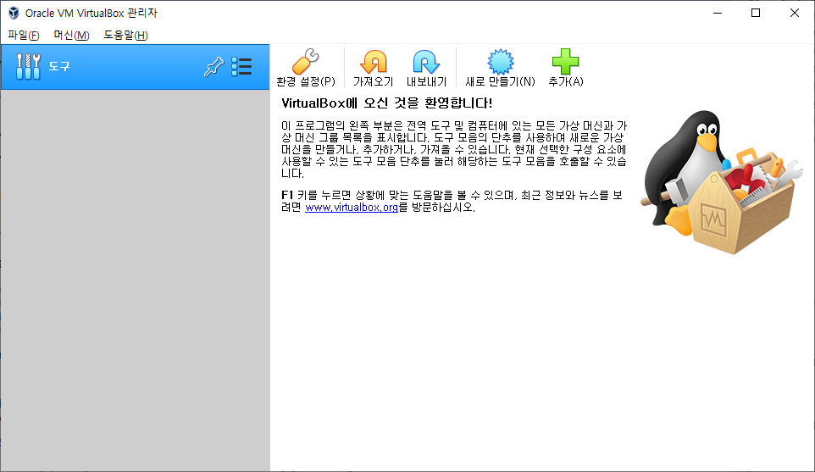Maximize the VirtualBox 관리자 window
The image size is (815, 472).
pyautogui.click(x=756, y=13)
